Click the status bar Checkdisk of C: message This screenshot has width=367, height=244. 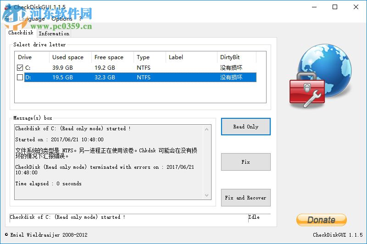click(67, 217)
